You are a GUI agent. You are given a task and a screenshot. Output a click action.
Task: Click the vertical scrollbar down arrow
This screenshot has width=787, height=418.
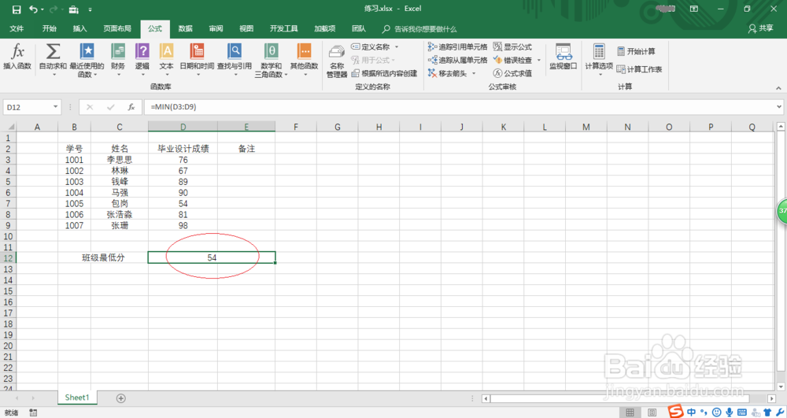[781, 387]
